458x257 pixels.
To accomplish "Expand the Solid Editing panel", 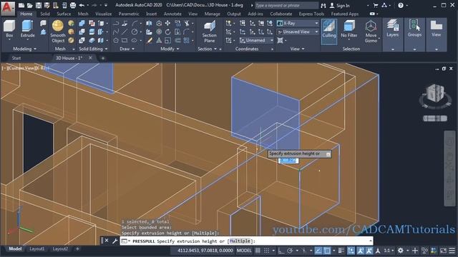I will click(93, 49).
